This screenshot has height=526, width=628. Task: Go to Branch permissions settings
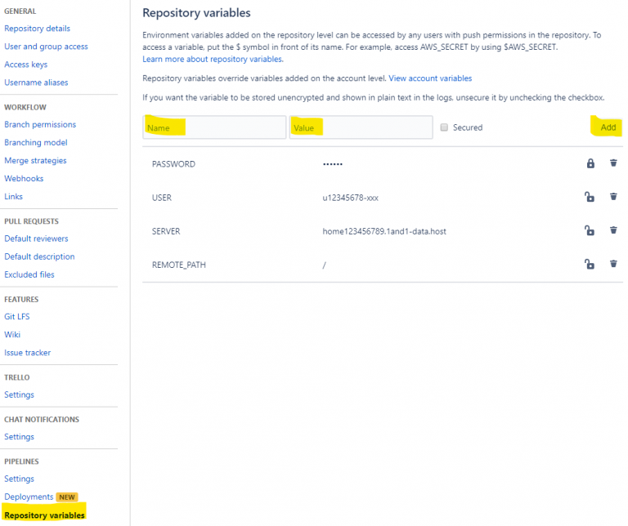[40, 124]
